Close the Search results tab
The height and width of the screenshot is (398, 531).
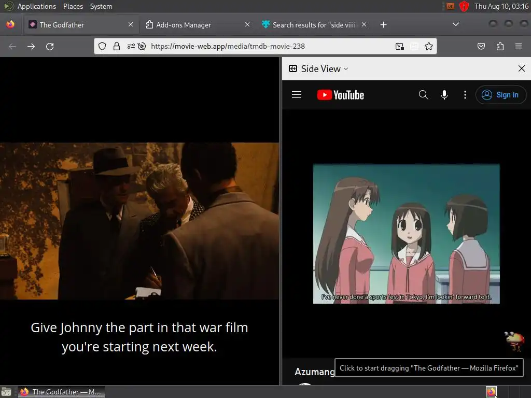[x=364, y=25]
